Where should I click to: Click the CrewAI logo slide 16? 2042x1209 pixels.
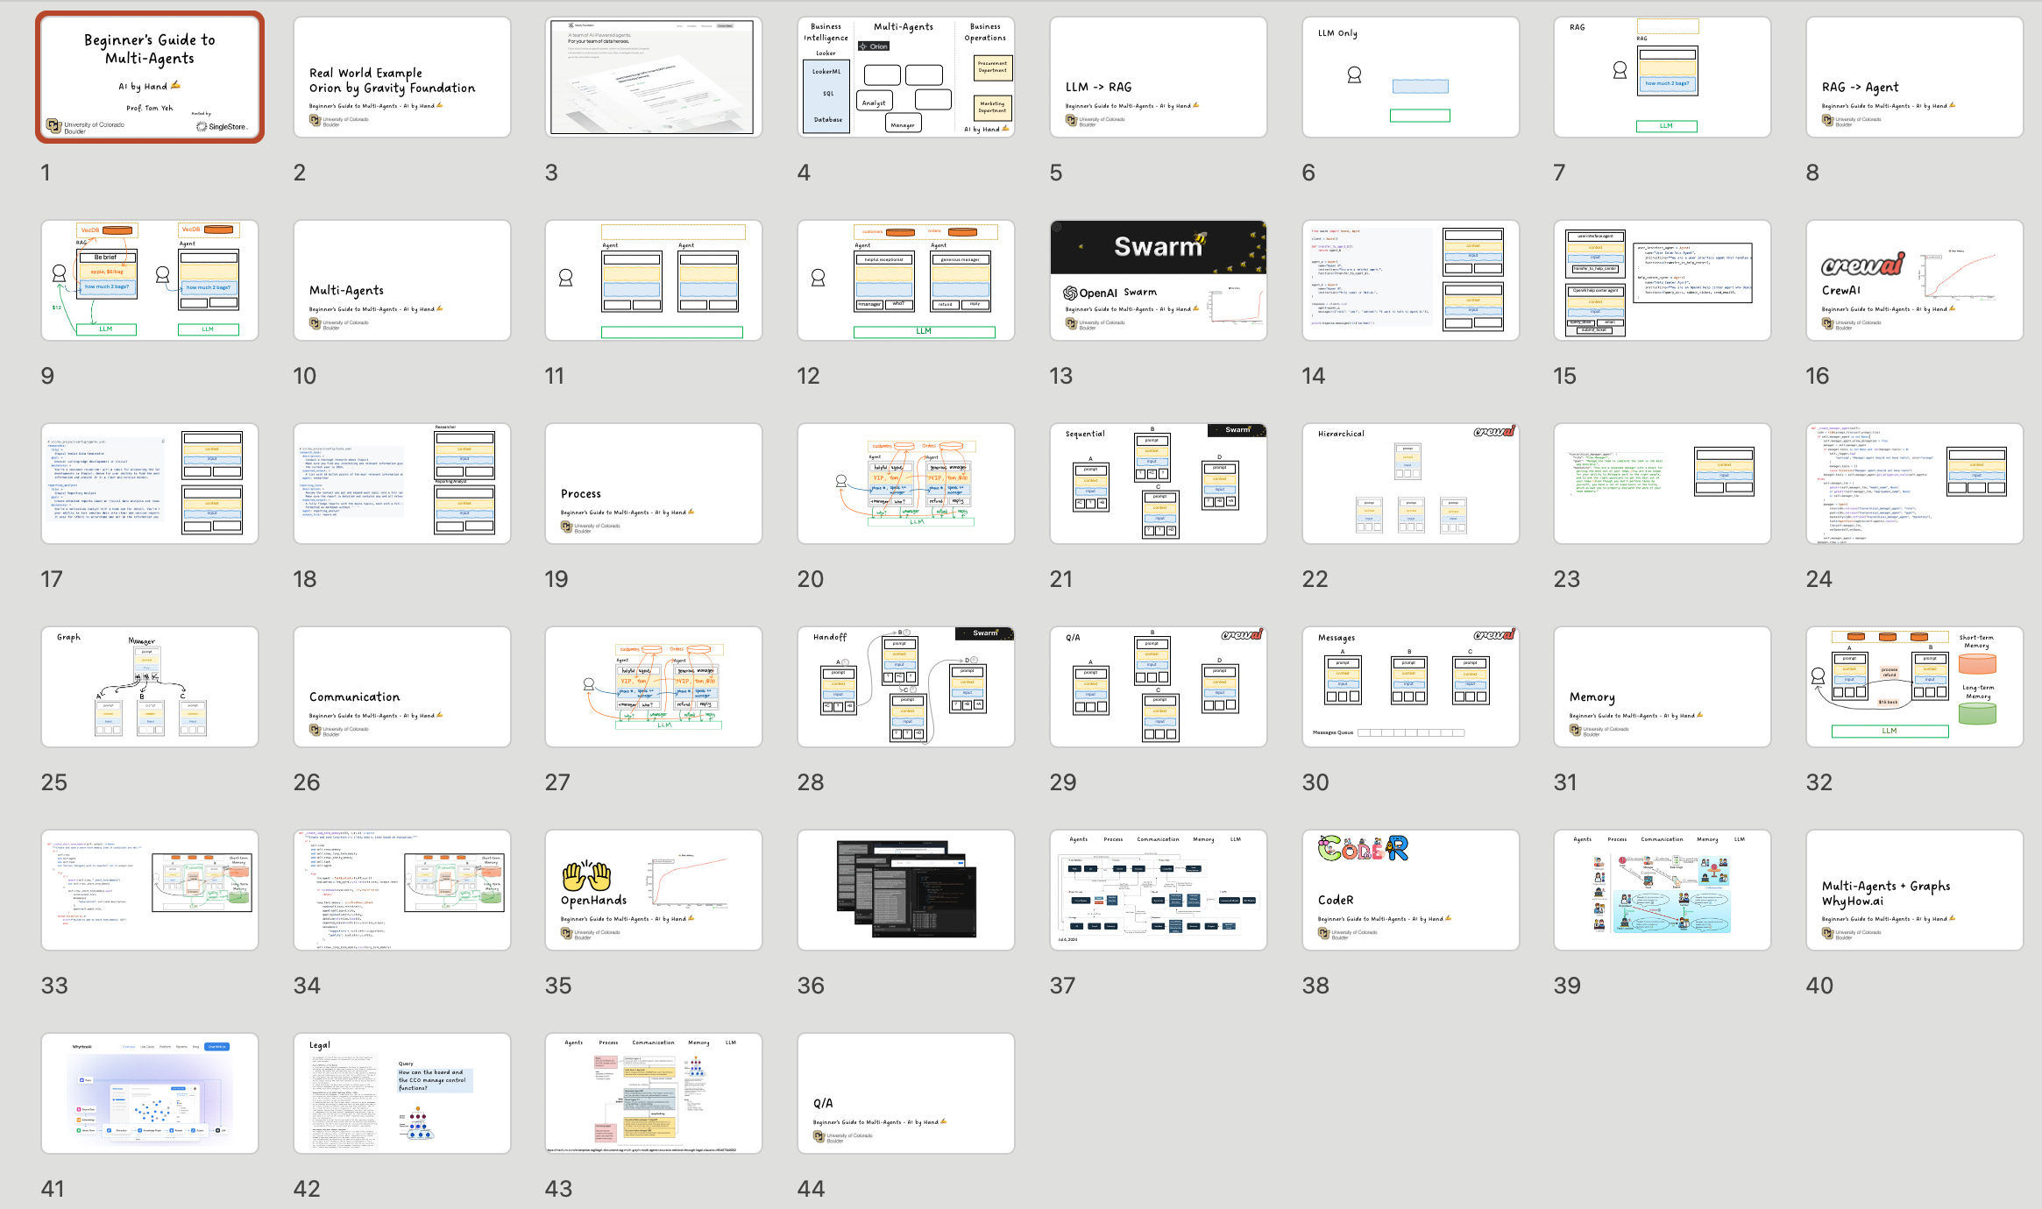click(x=1914, y=280)
